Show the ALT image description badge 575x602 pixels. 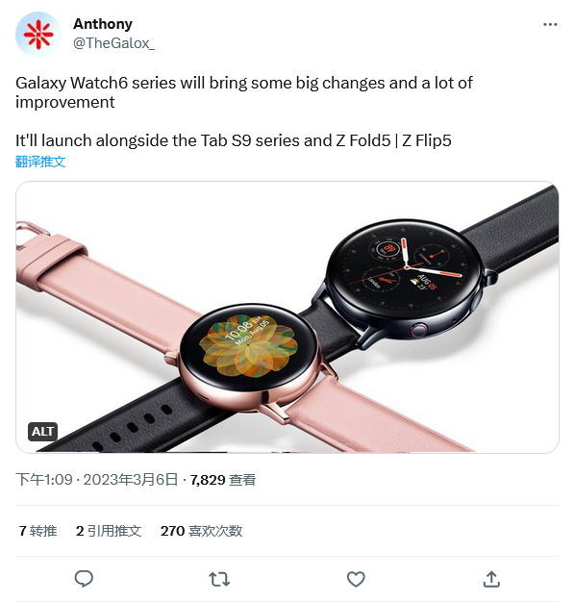coord(42,432)
